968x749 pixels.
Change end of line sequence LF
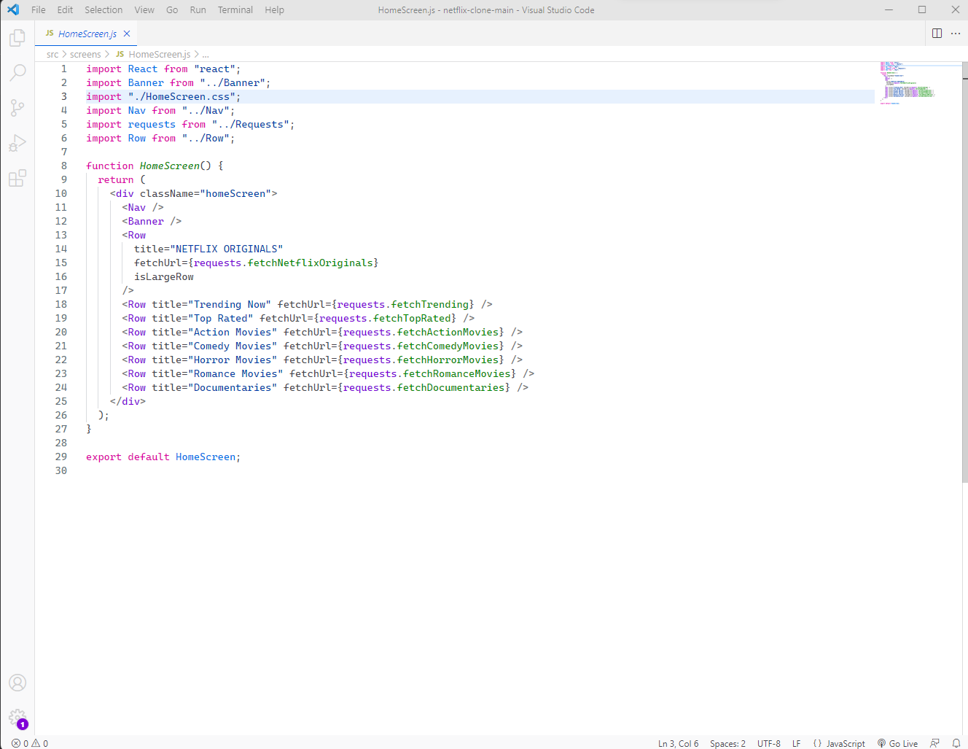tap(797, 743)
